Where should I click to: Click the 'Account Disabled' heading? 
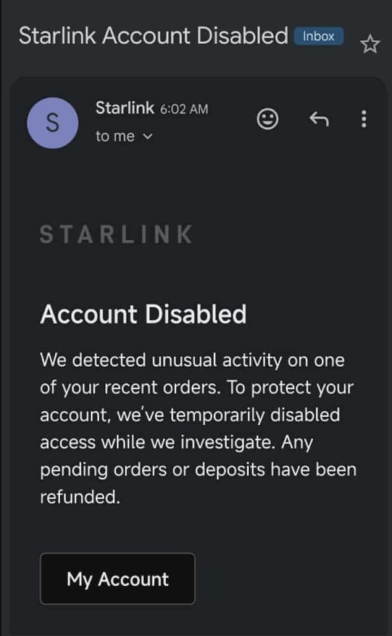pos(144,314)
